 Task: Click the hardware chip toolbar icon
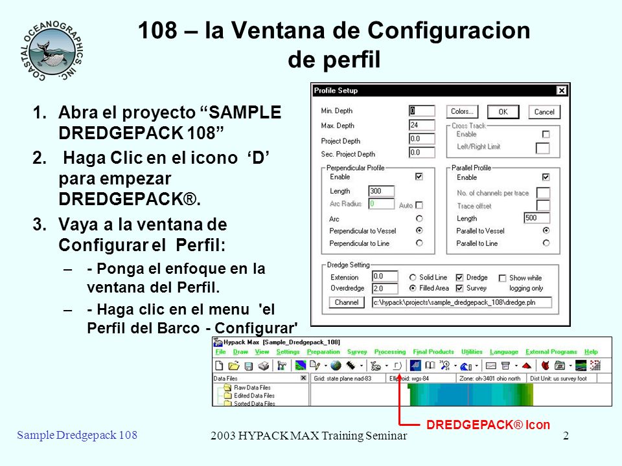[x=351, y=365]
